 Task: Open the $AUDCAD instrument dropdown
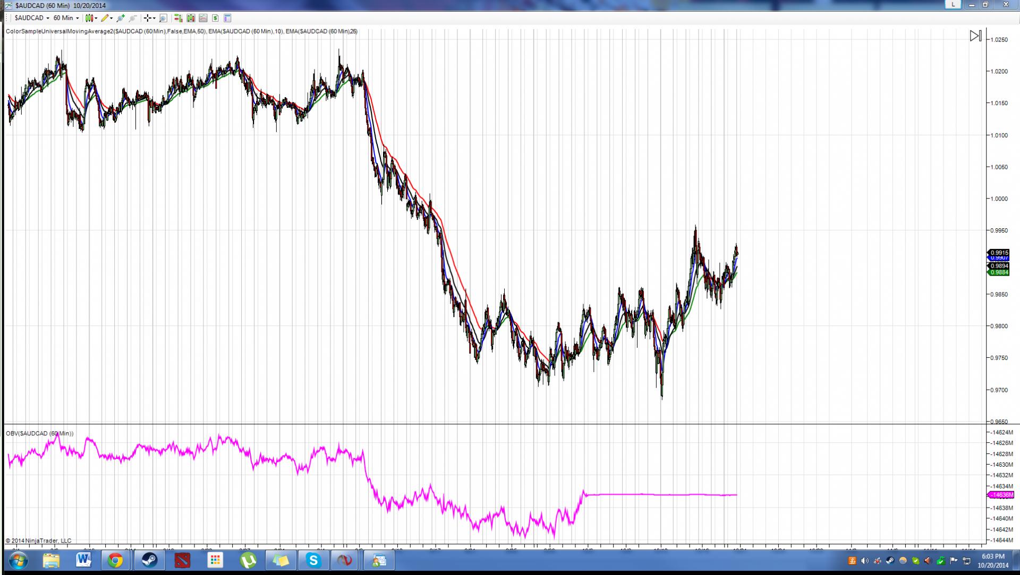(x=31, y=18)
